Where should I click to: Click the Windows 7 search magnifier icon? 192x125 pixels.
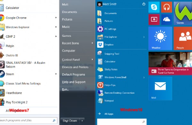[x=54, y=121]
